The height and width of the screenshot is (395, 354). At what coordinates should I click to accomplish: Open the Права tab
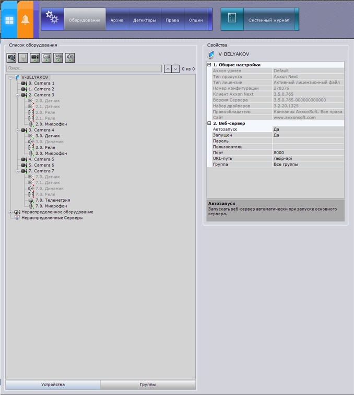pos(172,20)
